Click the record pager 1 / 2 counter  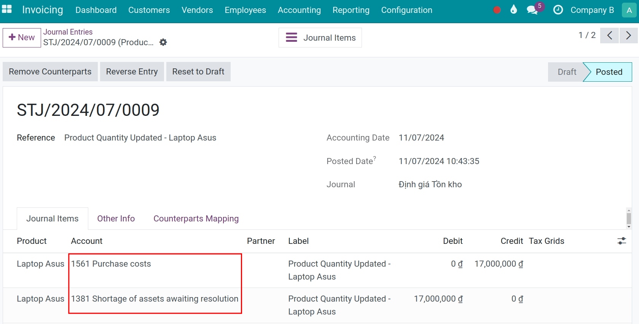pyautogui.click(x=587, y=35)
